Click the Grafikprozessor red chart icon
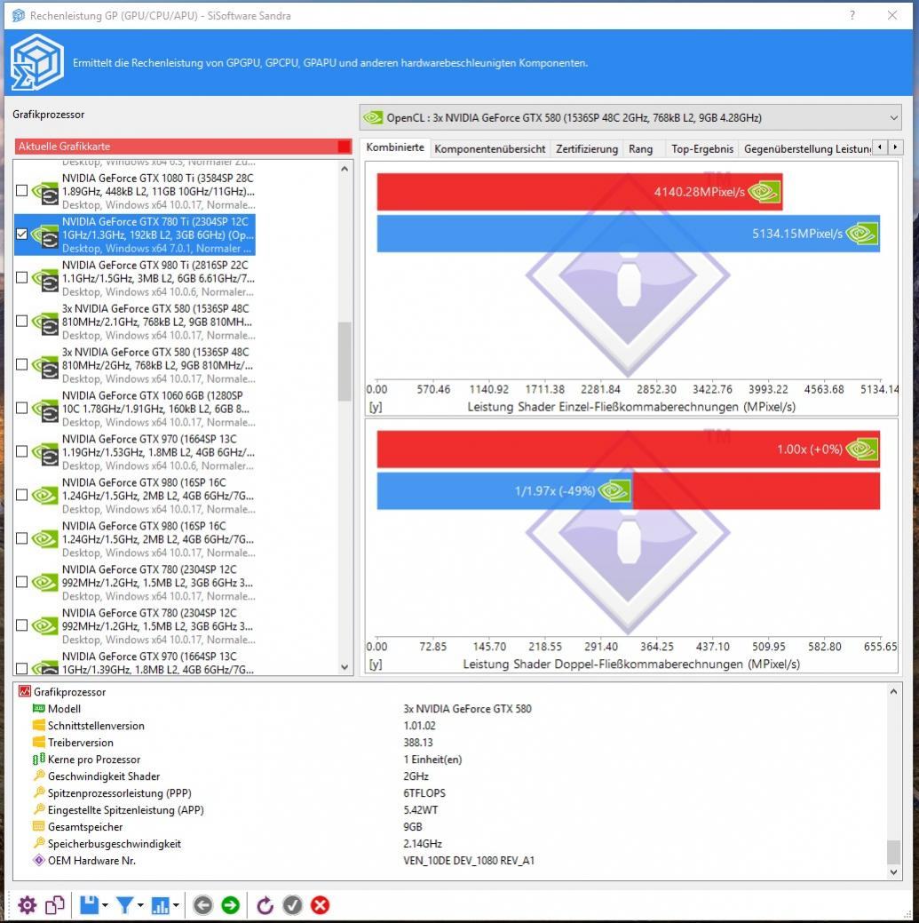 25,691
